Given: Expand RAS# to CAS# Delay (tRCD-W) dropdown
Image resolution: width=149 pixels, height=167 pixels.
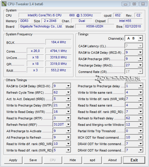Looking at the screenshot, I should click(68, 86).
